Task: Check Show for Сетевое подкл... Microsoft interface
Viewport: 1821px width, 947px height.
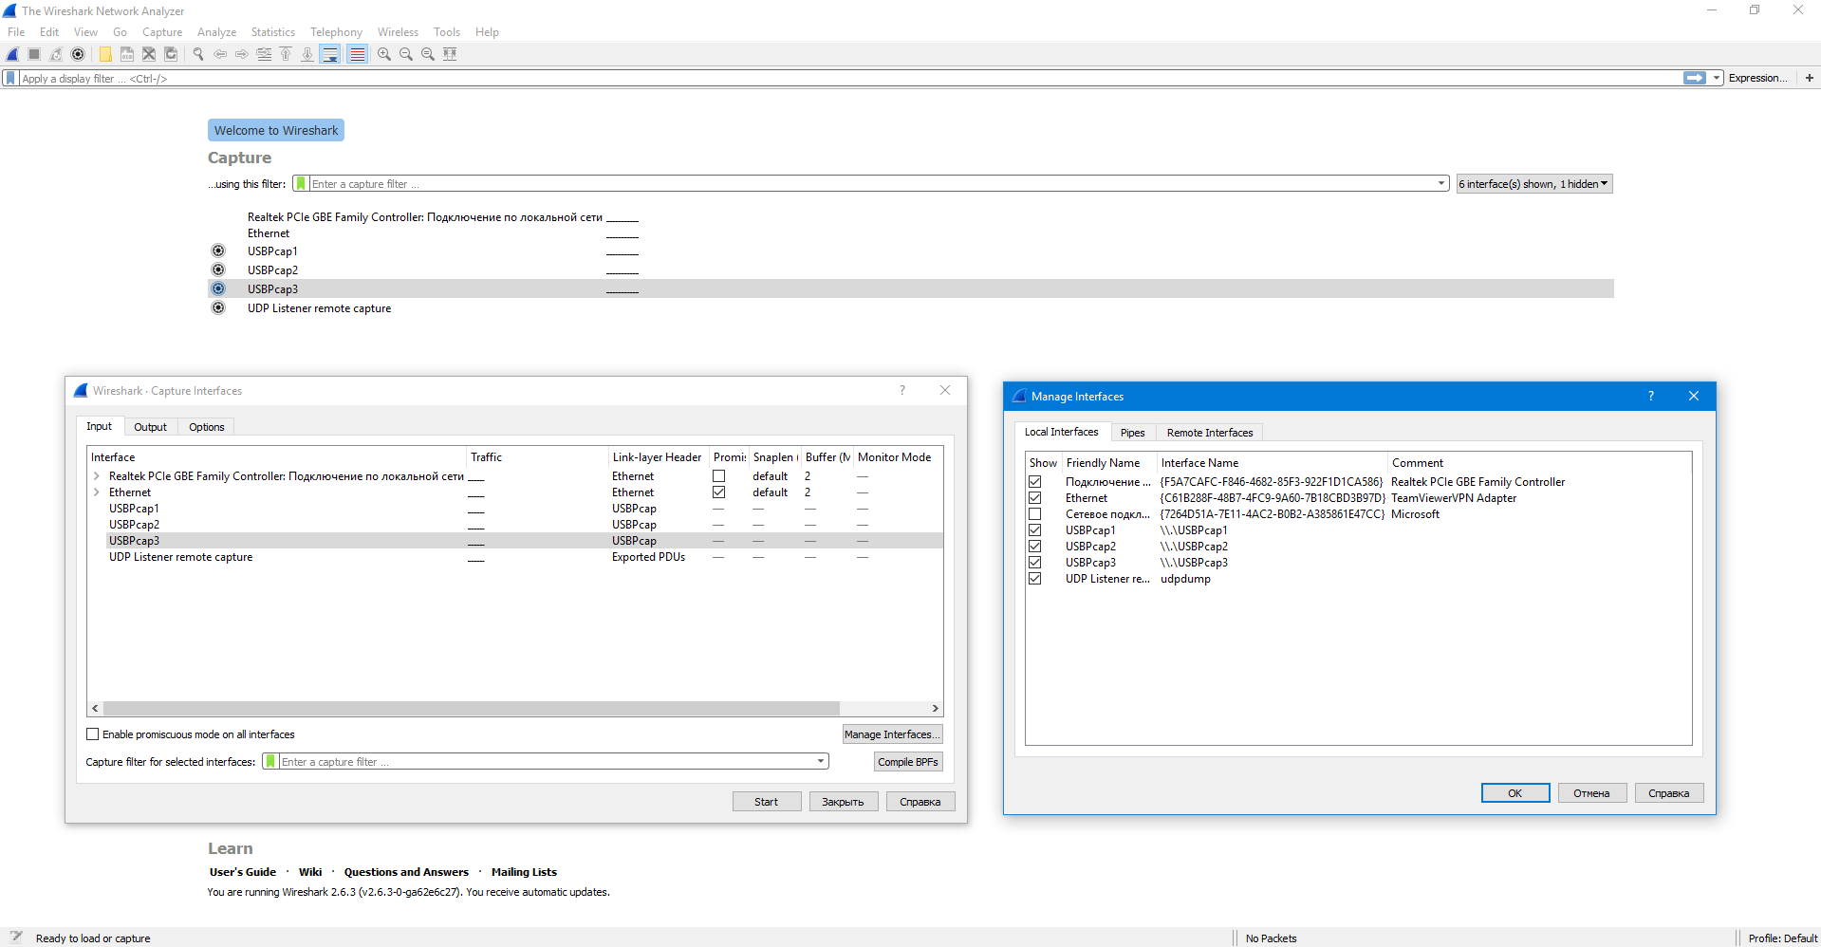Action: click(1035, 514)
